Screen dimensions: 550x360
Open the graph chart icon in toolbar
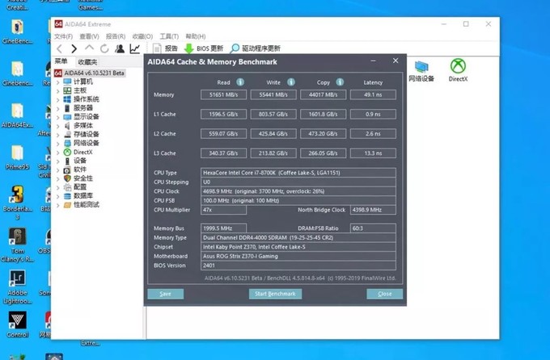(135, 48)
